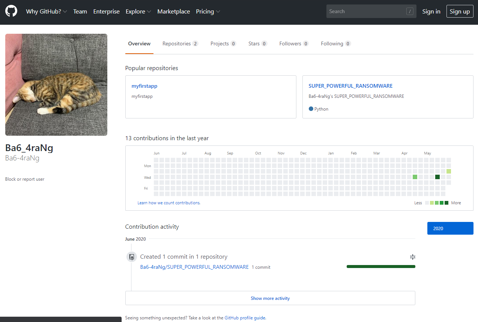Click Block or report user

pyautogui.click(x=25, y=179)
